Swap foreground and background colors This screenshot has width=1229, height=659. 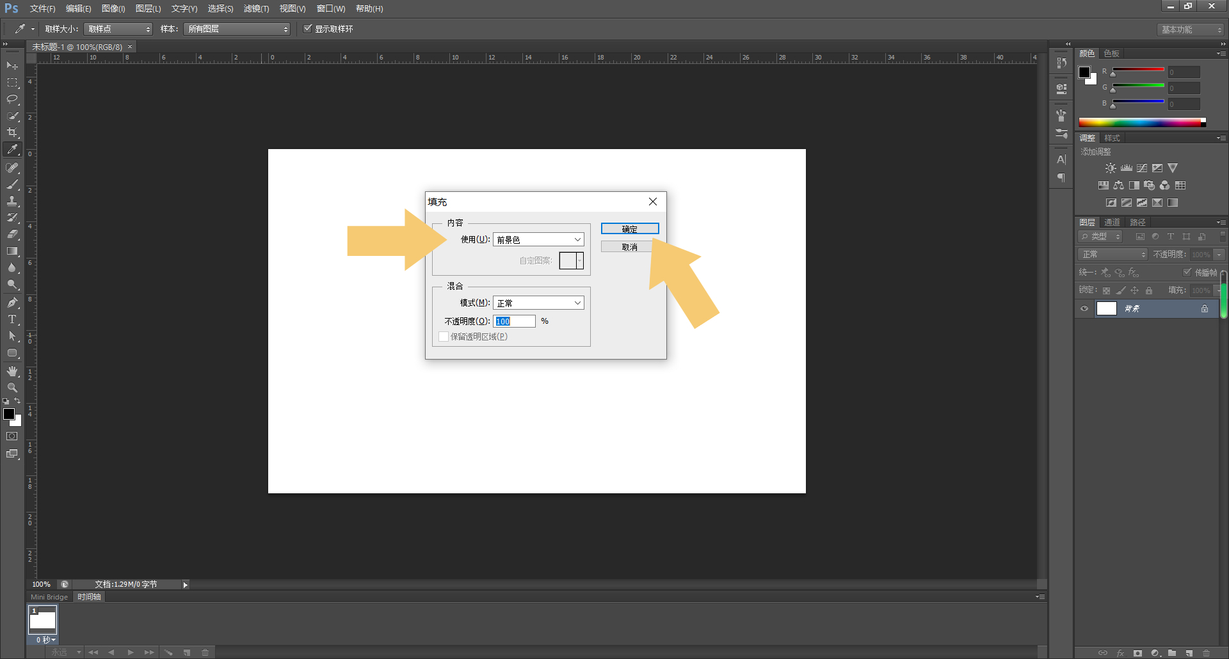click(x=17, y=401)
